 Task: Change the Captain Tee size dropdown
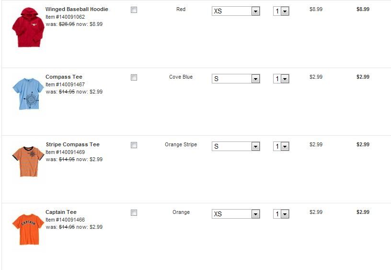click(x=235, y=214)
